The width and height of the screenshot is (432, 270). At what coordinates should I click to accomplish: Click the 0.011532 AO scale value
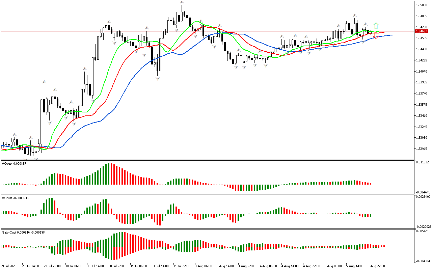pyautogui.click(x=423, y=163)
